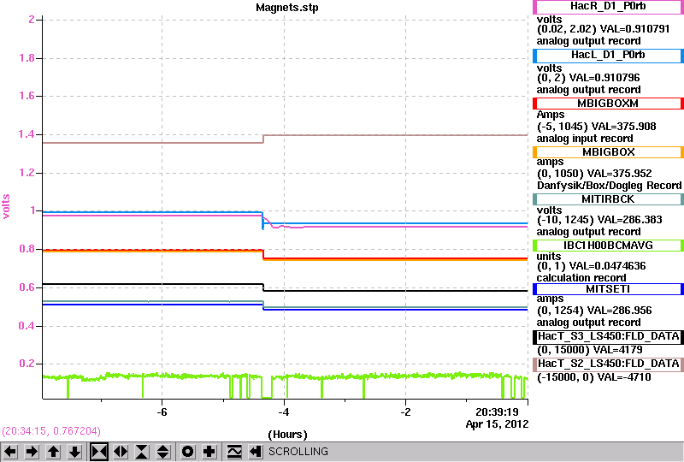Click the VAL=4179 readout text
This screenshot has height=462, width=684.
617,350
